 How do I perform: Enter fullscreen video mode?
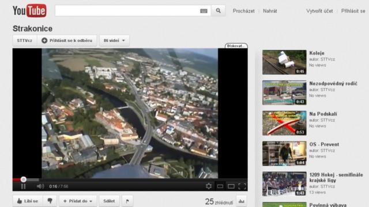pyautogui.click(x=242, y=186)
